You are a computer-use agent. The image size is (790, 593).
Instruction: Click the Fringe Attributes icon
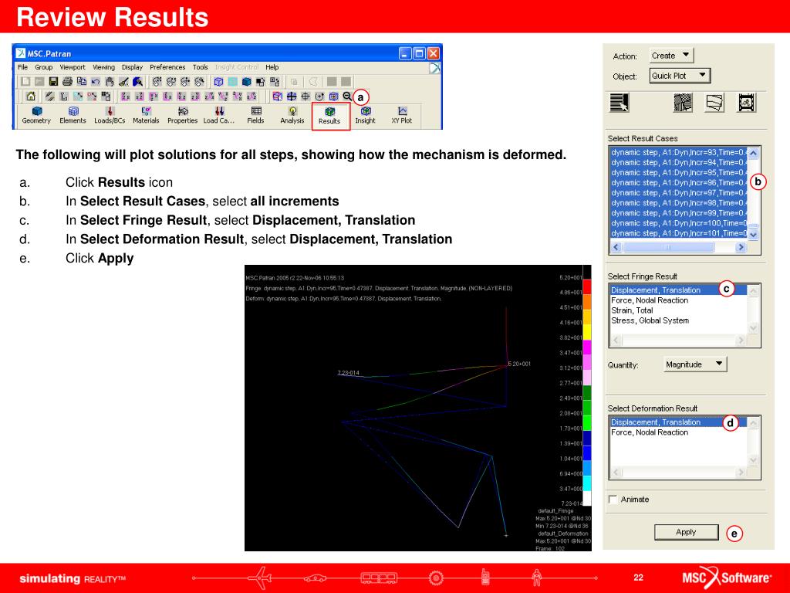[683, 103]
